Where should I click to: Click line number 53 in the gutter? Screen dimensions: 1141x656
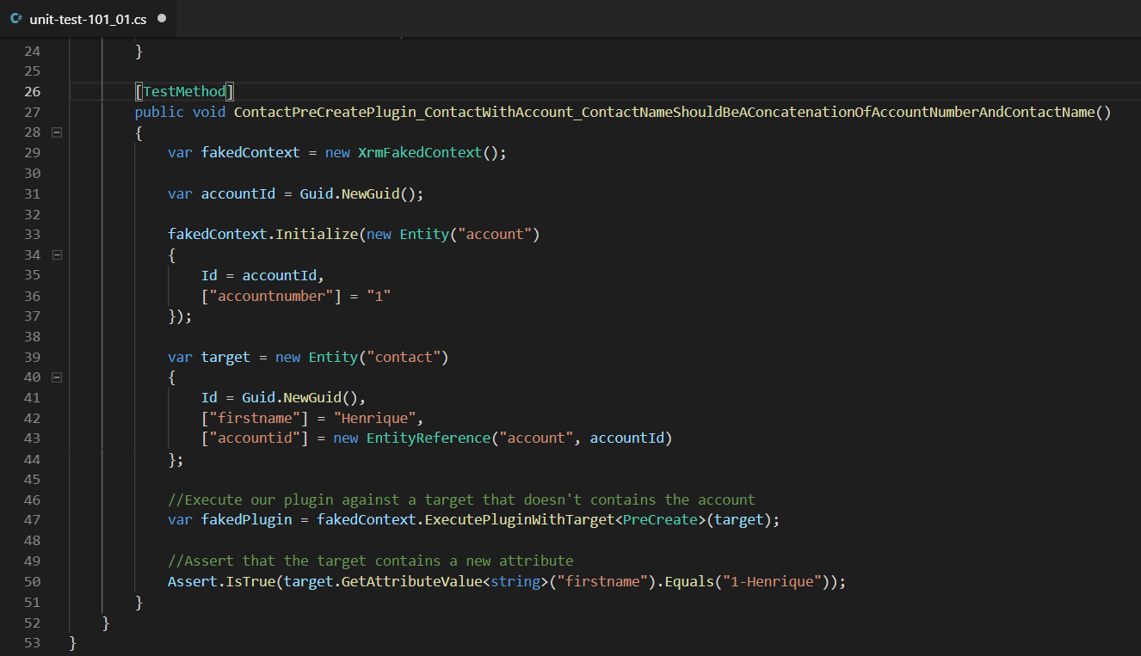point(32,642)
